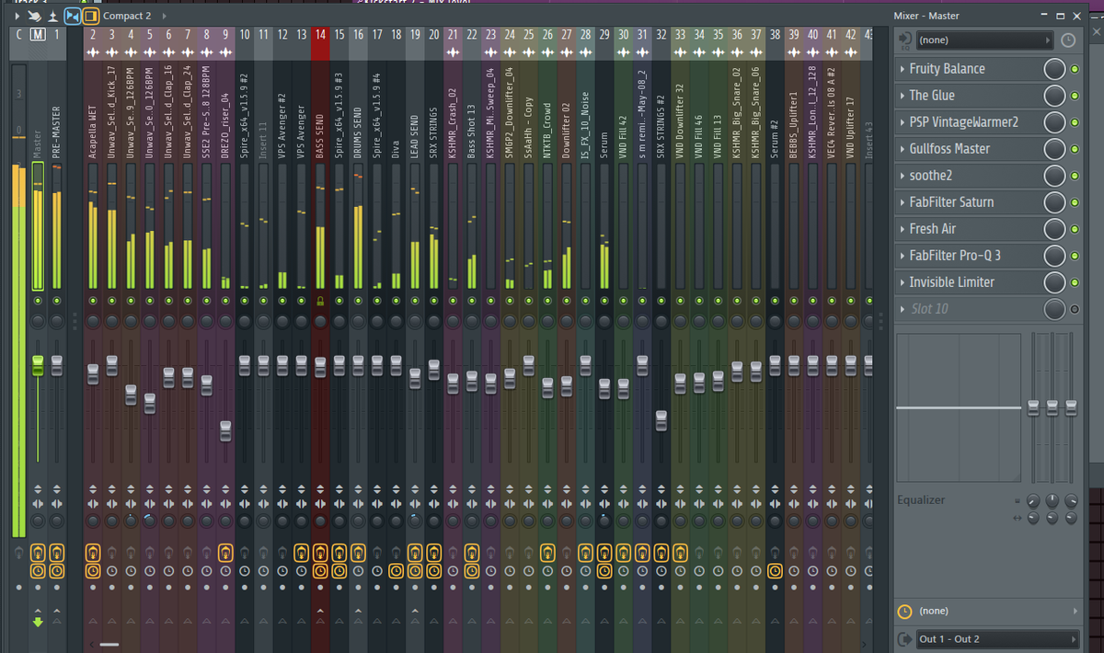Select mixer track 14 BASS SEND
This screenshot has height=653, width=1104.
point(320,34)
